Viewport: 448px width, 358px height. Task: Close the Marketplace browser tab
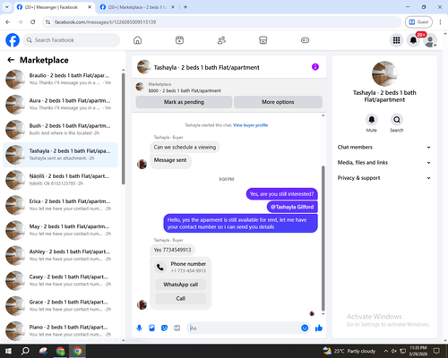pyautogui.click(x=173, y=7)
